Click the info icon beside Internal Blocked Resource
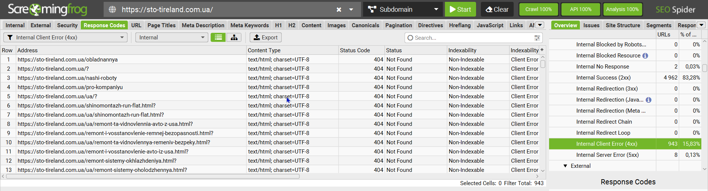The width and height of the screenshot is (708, 191). click(x=645, y=56)
